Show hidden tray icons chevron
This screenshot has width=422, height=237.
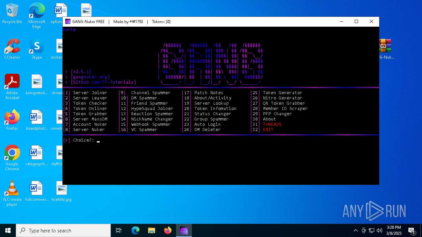coord(355,230)
